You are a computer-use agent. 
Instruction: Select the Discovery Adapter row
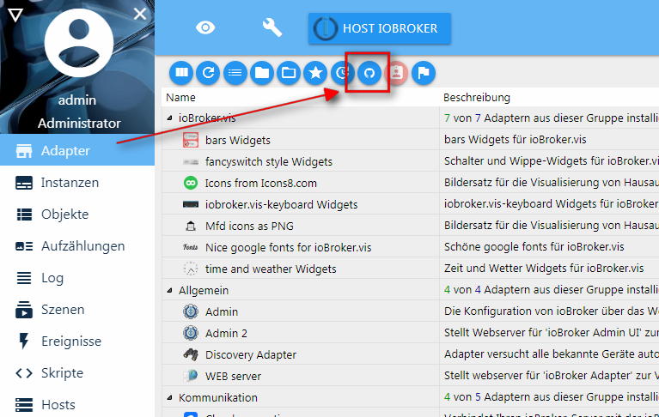tap(410, 354)
